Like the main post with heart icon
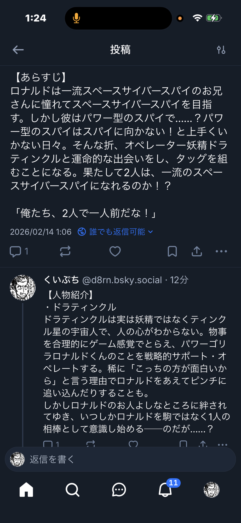 coord(115,252)
